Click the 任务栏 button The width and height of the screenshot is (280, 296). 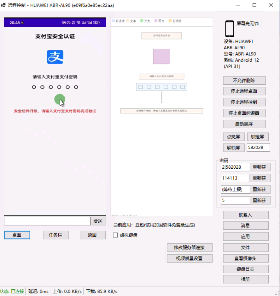pyautogui.click(x=56, y=235)
